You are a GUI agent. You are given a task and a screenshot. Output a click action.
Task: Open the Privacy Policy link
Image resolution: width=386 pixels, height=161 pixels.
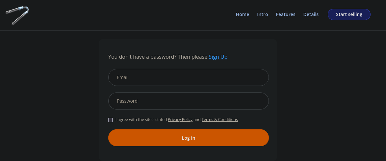click(180, 120)
